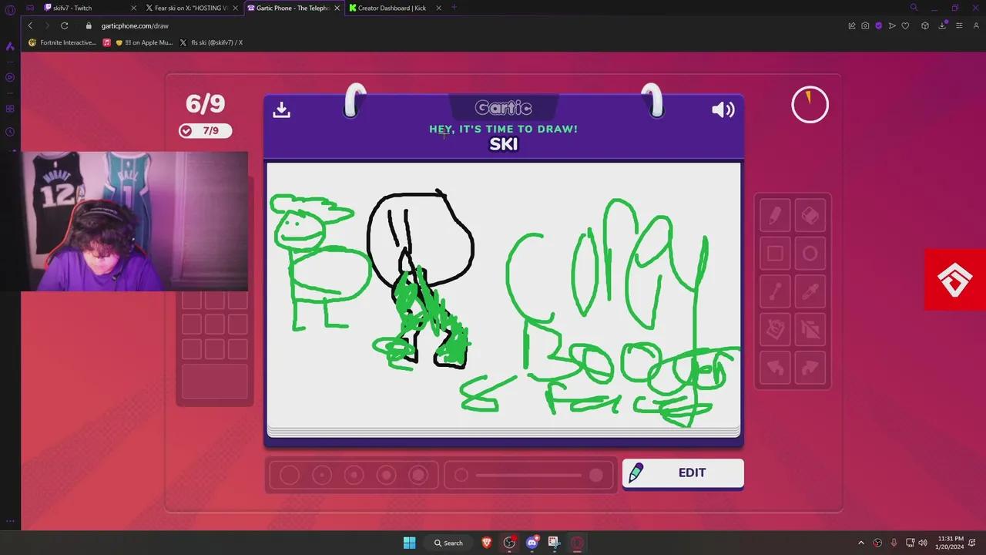986x555 pixels.
Task: Open the share page icon in the address bar
Action: tap(852, 25)
